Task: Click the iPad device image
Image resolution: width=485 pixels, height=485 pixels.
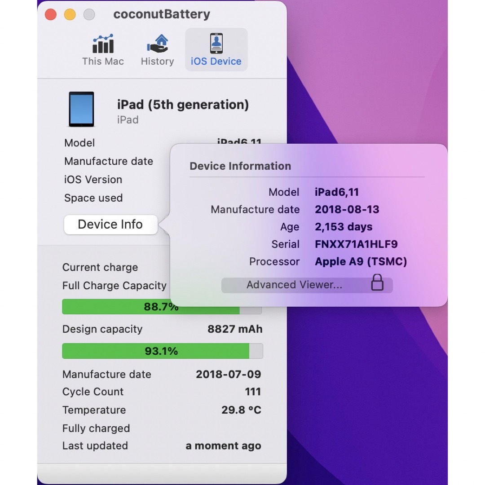Action: (81, 109)
